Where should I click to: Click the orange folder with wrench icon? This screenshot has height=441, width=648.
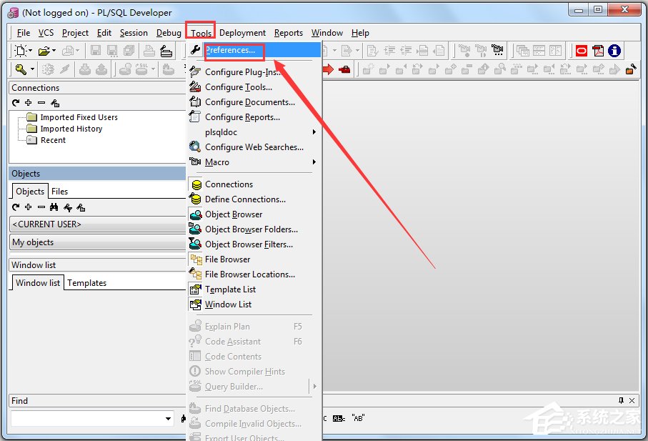[631, 69]
